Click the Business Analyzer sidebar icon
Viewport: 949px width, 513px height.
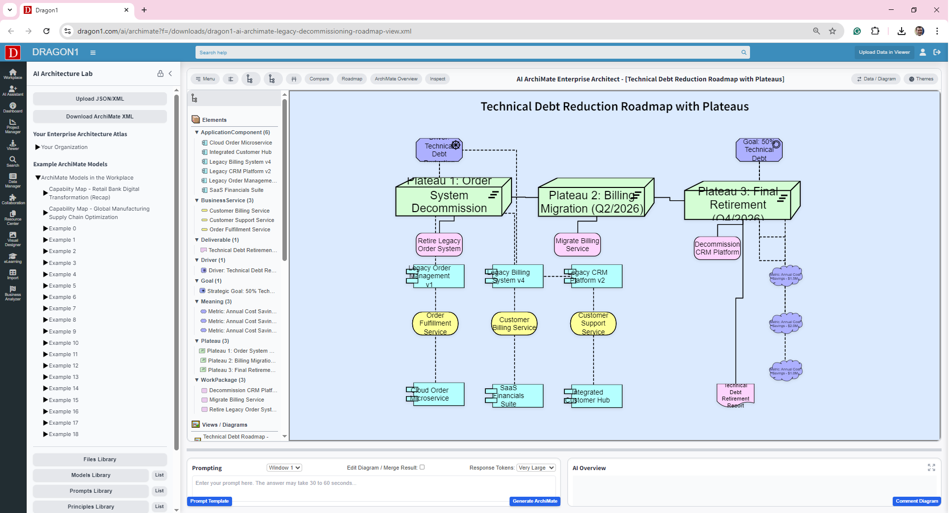point(13,293)
